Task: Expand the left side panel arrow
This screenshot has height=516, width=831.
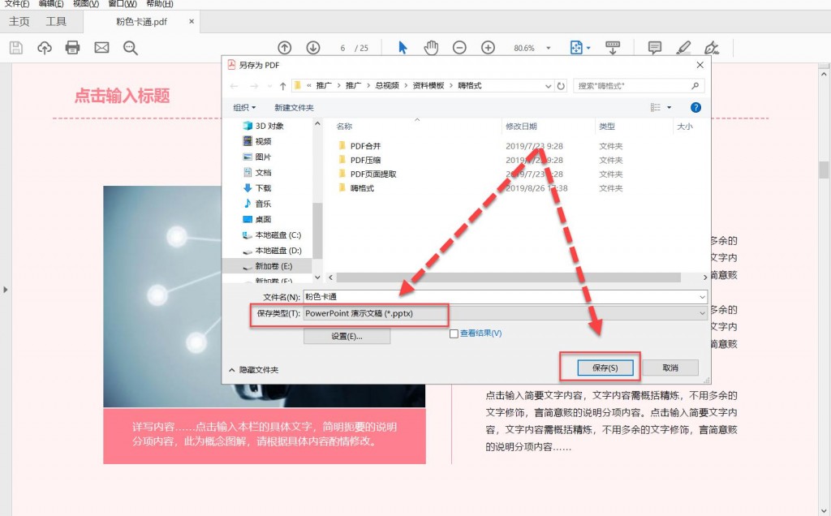Action: [x=6, y=290]
